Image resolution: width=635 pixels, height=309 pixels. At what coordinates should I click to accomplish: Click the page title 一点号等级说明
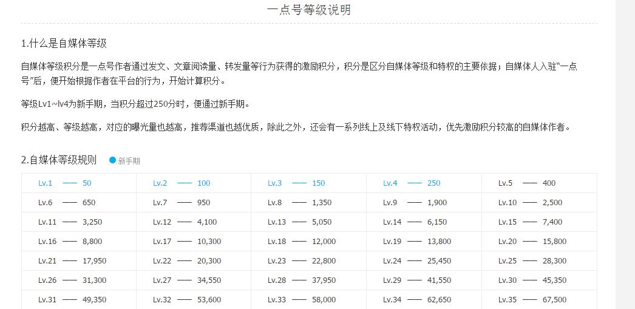pos(309,10)
